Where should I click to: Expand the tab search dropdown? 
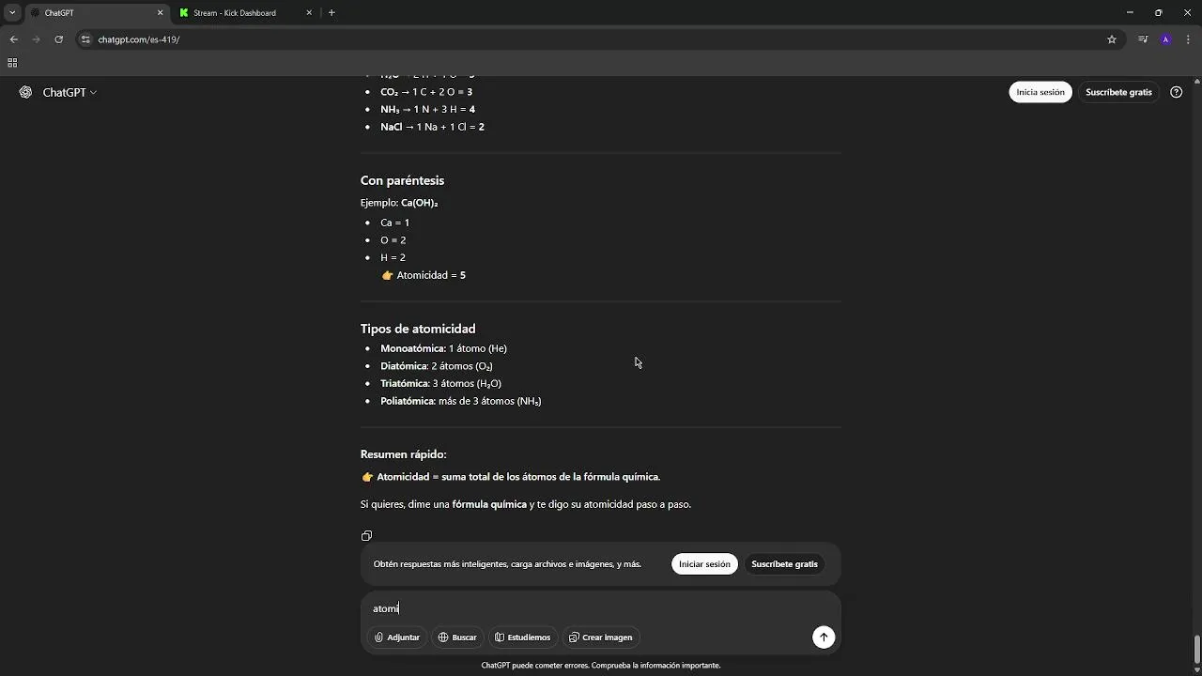pos(12,13)
